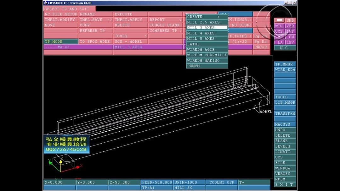
Task: Select the LEV levels icon
Action: tap(290, 42)
